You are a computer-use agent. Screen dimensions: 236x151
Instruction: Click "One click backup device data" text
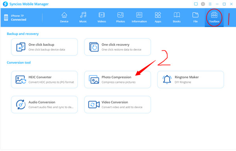coord(47,50)
